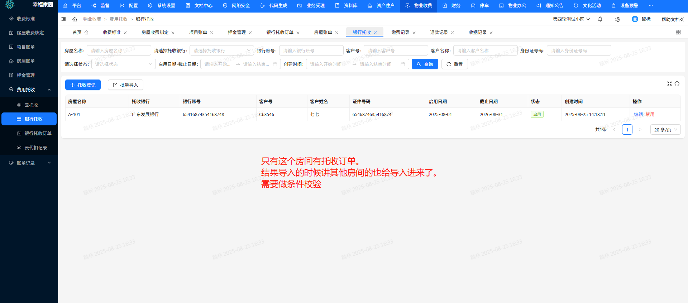Click the 编辑 link for A-101
Image resolution: width=688 pixels, height=303 pixels.
coord(638,115)
